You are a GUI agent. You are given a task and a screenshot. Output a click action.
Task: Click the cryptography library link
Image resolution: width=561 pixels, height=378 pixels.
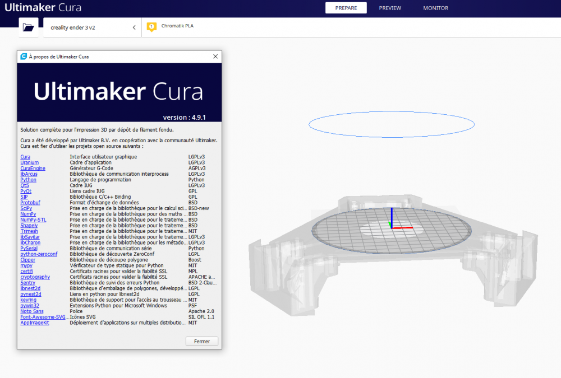click(35, 277)
